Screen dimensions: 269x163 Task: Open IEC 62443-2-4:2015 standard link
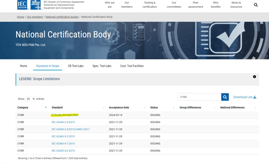tap(63, 122)
